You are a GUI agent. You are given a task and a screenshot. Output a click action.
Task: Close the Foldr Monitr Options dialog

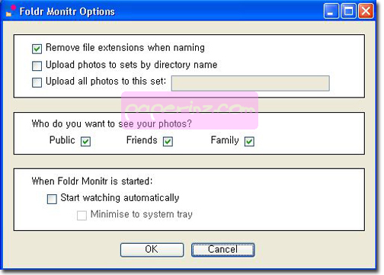(366, 11)
